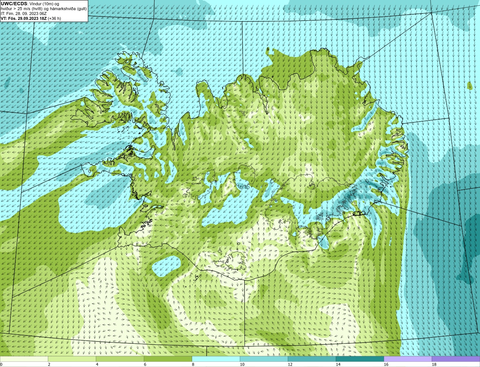Viewport: 480px width, 367px height.
Task: Click the "18" label under the colour scale
Action: (434, 364)
